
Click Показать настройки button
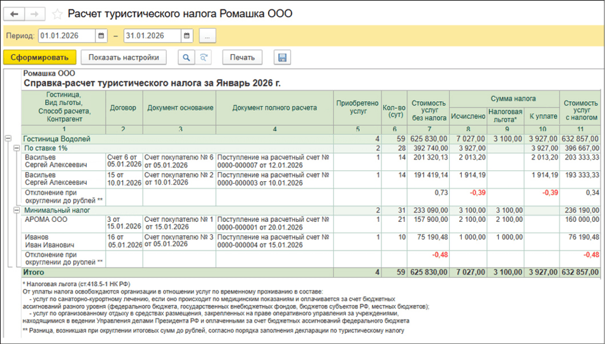coord(124,57)
